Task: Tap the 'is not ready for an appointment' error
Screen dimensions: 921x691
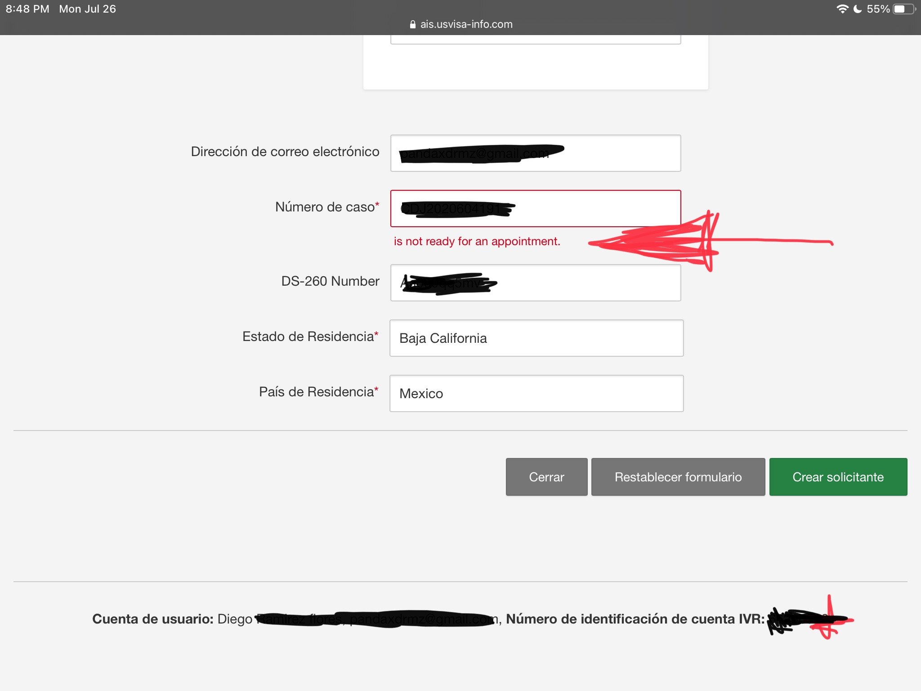Action: coord(477,242)
